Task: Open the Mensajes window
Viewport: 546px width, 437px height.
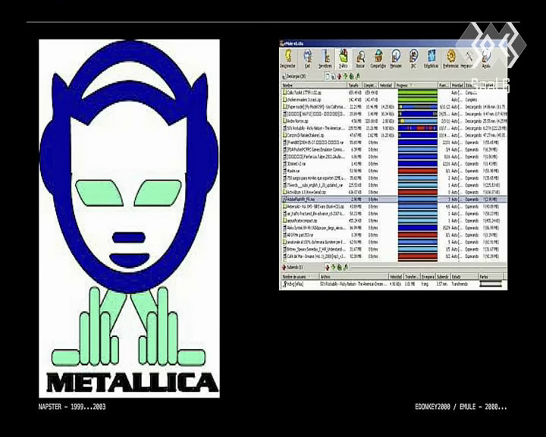Action: (x=396, y=58)
